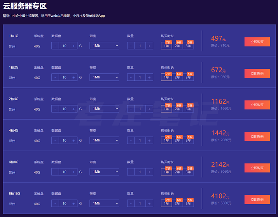
Task: Increase data disk size for 1核1G plan
Action: pyautogui.click(x=73, y=46)
